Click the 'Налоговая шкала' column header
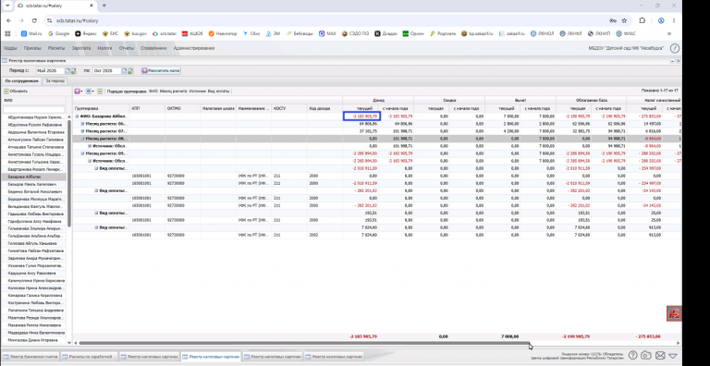The image size is (710, 366). 218,109
